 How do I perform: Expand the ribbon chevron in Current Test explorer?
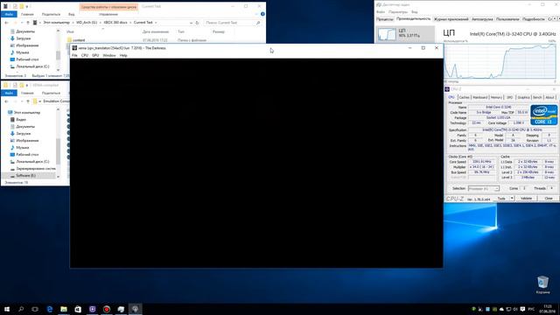point(256,14)
